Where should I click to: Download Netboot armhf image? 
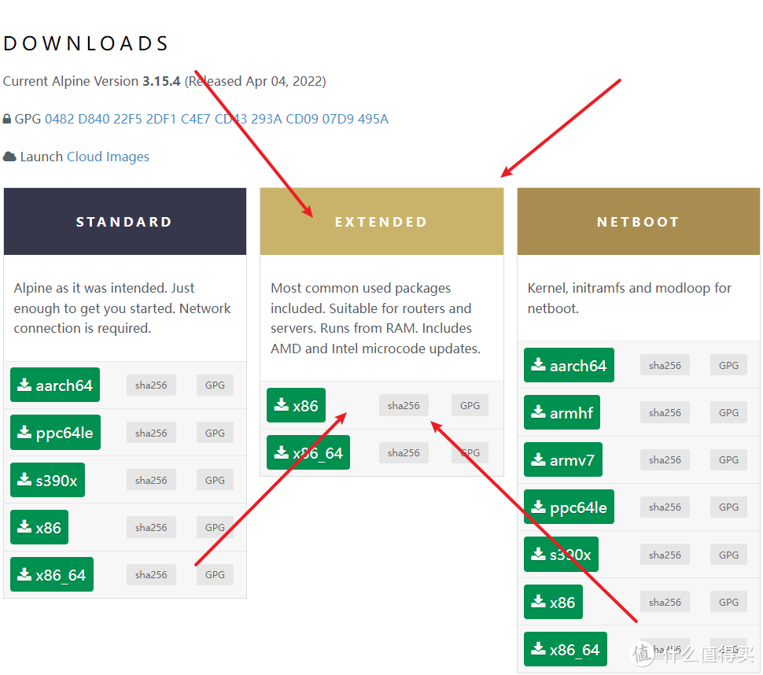tap(562, 412)
